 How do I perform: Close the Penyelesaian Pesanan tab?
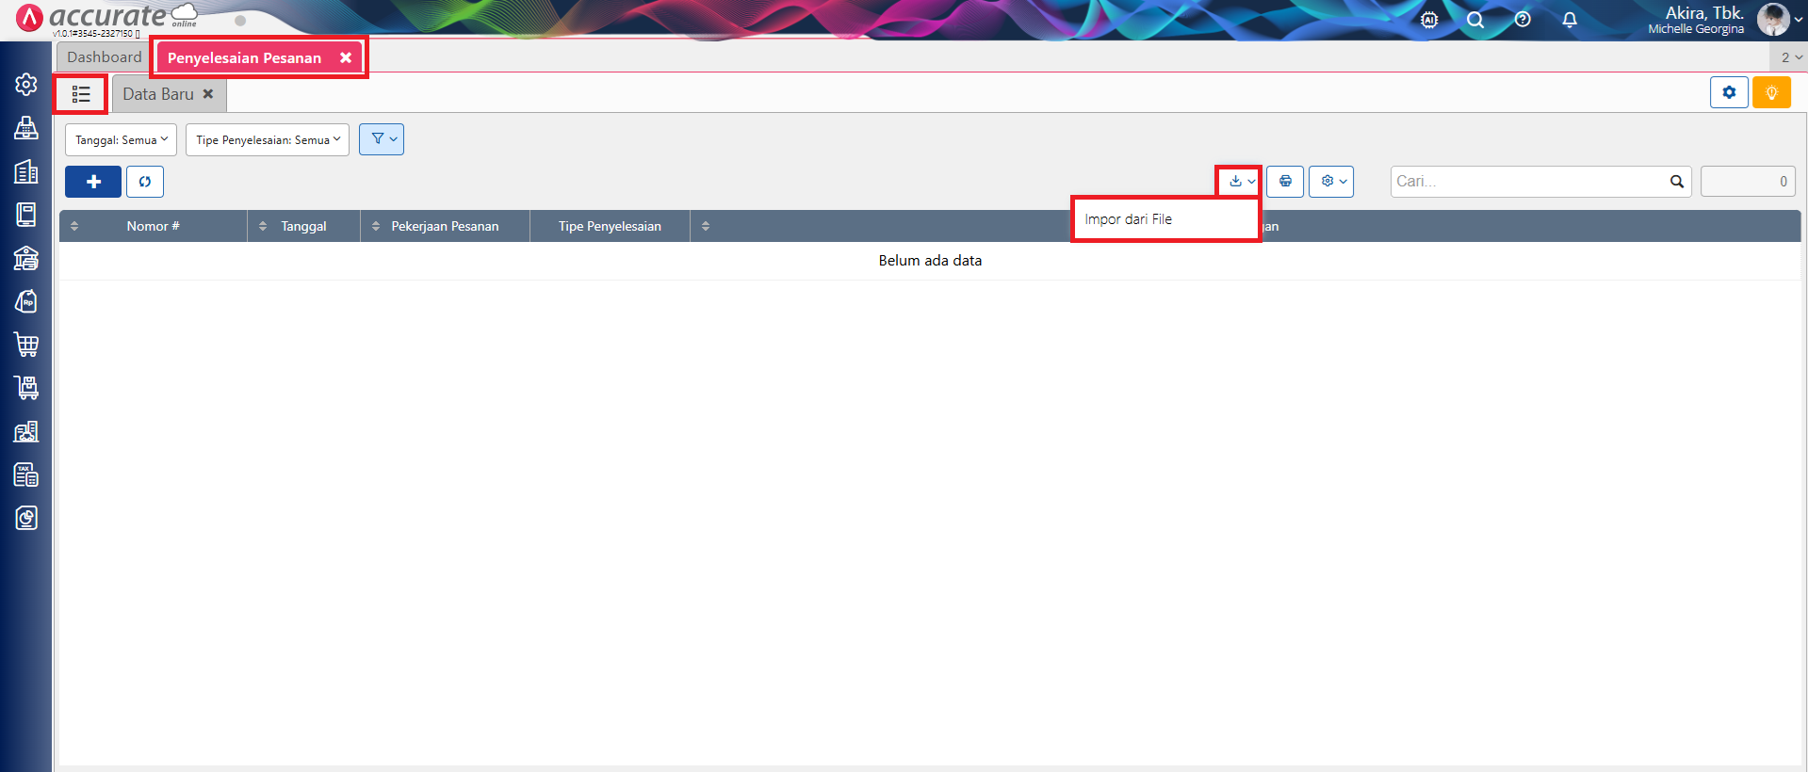(x=346, y=57)
